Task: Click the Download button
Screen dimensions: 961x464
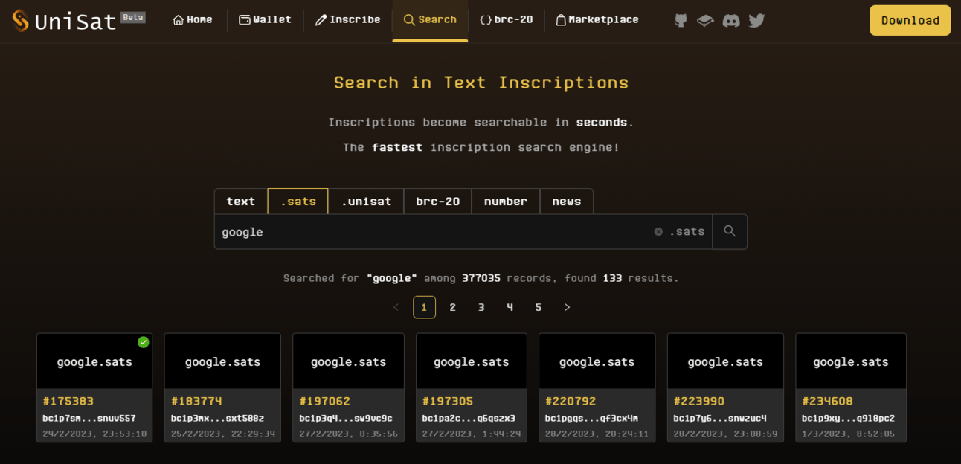Action: point(910,20)
